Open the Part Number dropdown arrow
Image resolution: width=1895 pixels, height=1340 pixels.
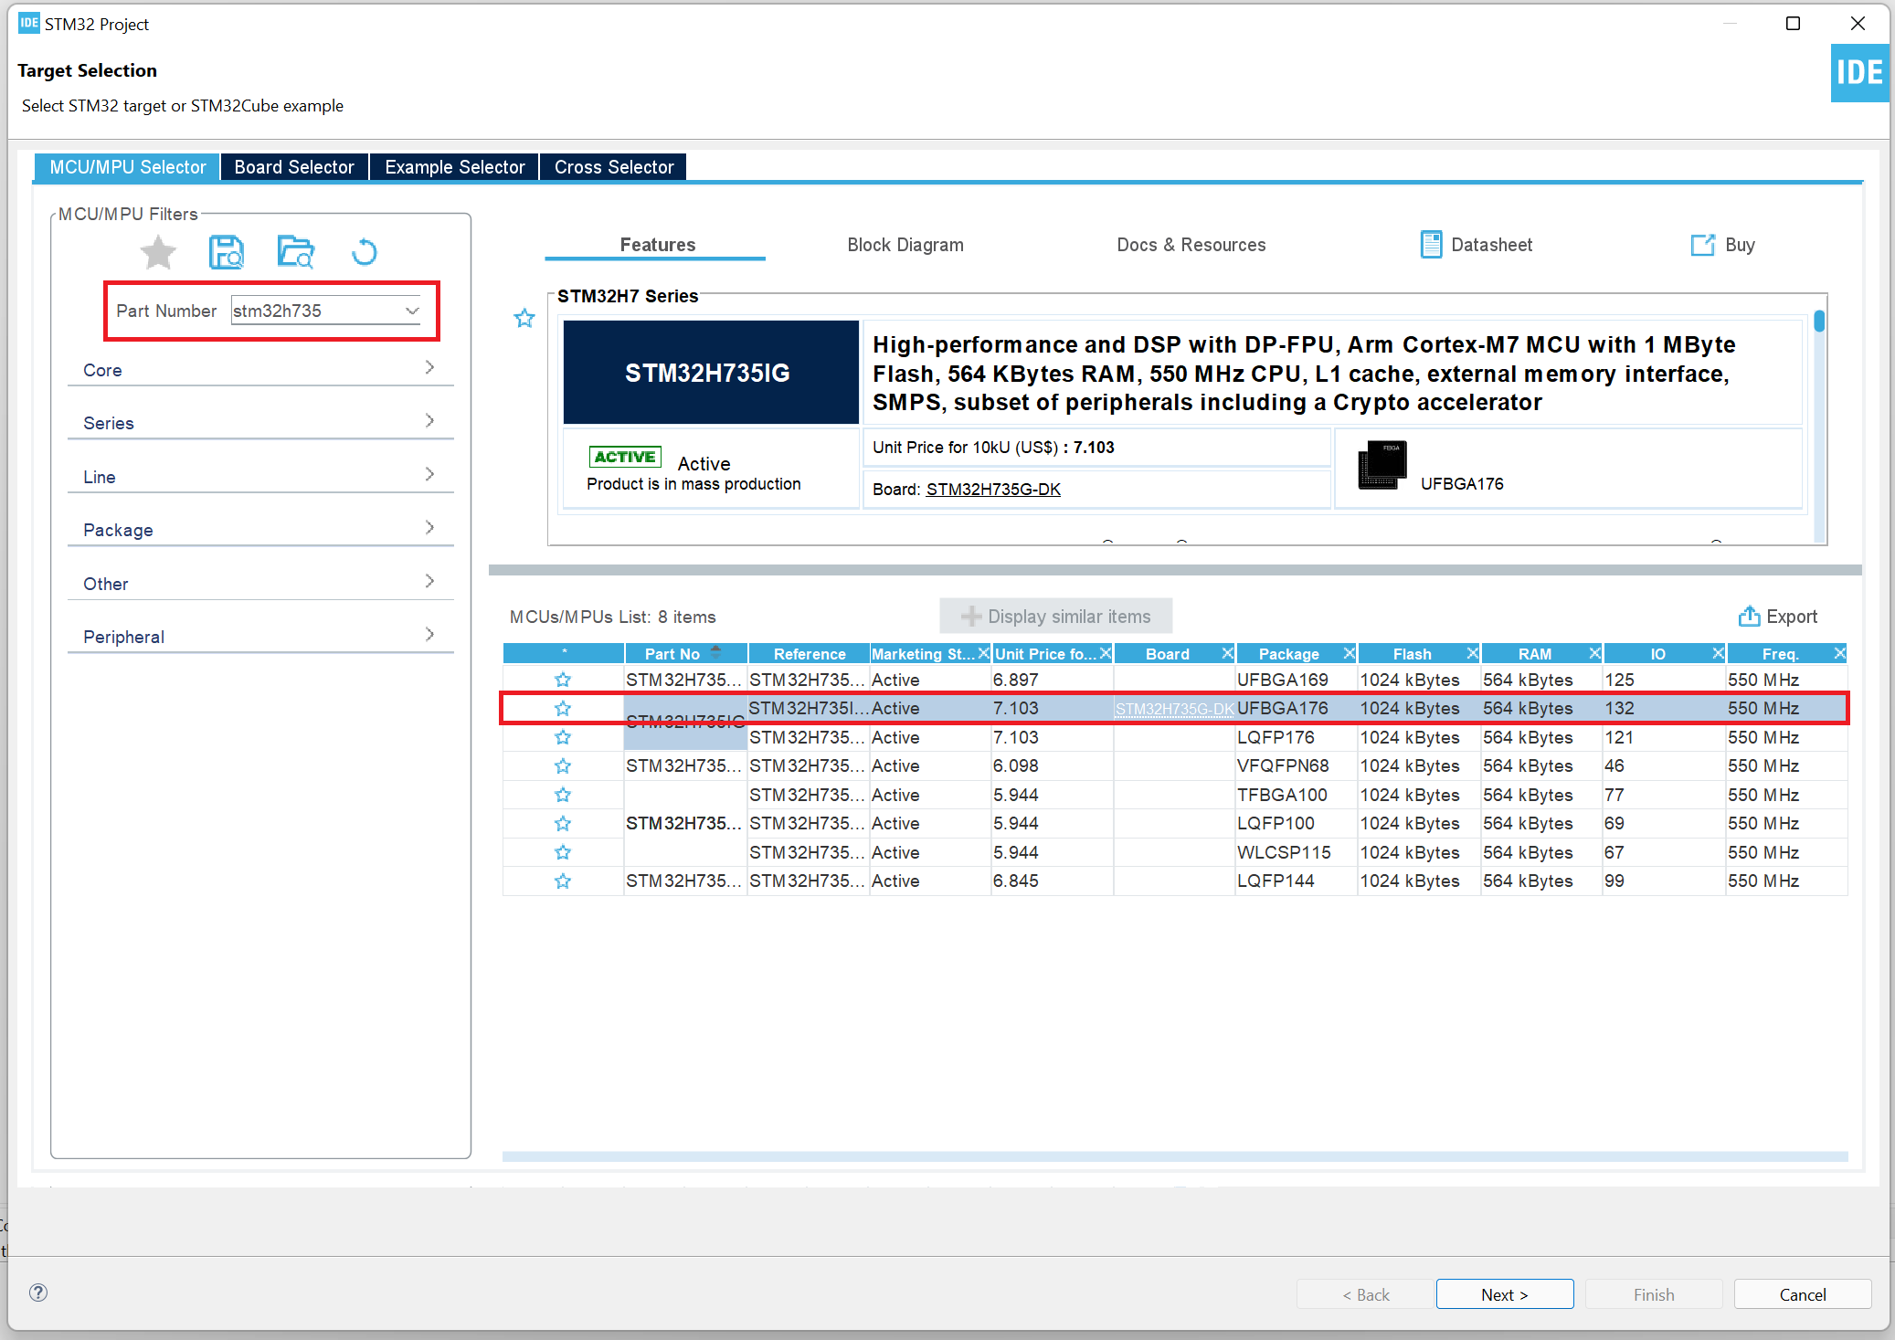pos(412,311)
